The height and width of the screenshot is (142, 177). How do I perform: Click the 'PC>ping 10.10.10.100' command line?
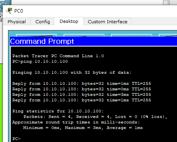[40, 62]
